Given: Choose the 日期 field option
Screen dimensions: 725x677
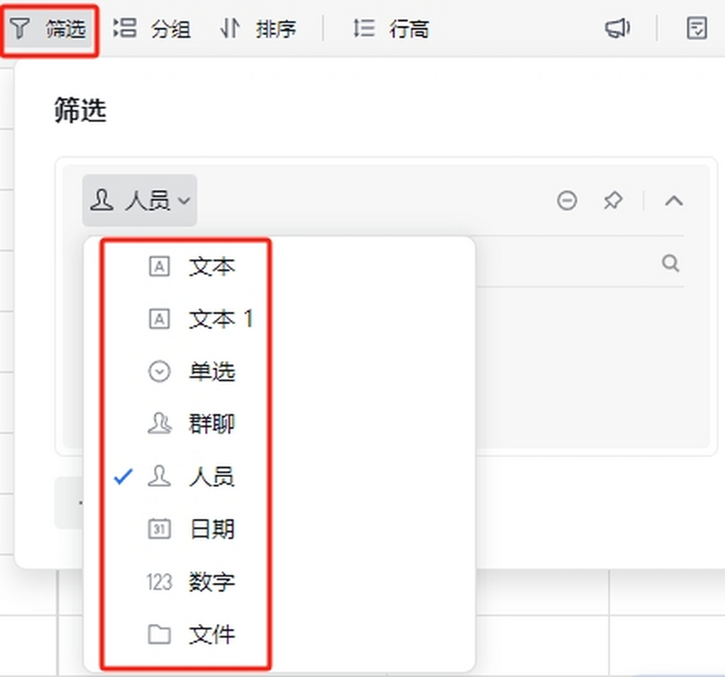Looking at the screenshot, I should pos(279,529).
